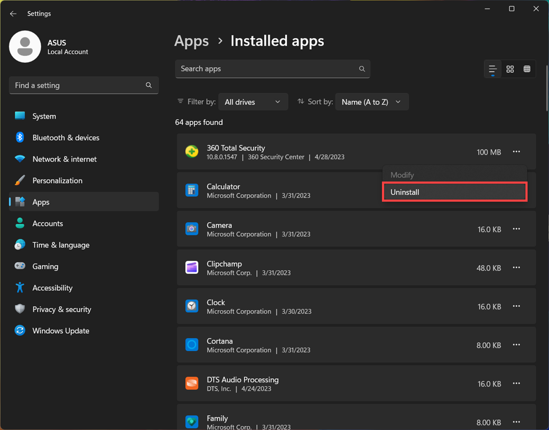Open more options for DTS Audio Processing
The width and height of the screenshot is (549, 430).
point(516,383)
